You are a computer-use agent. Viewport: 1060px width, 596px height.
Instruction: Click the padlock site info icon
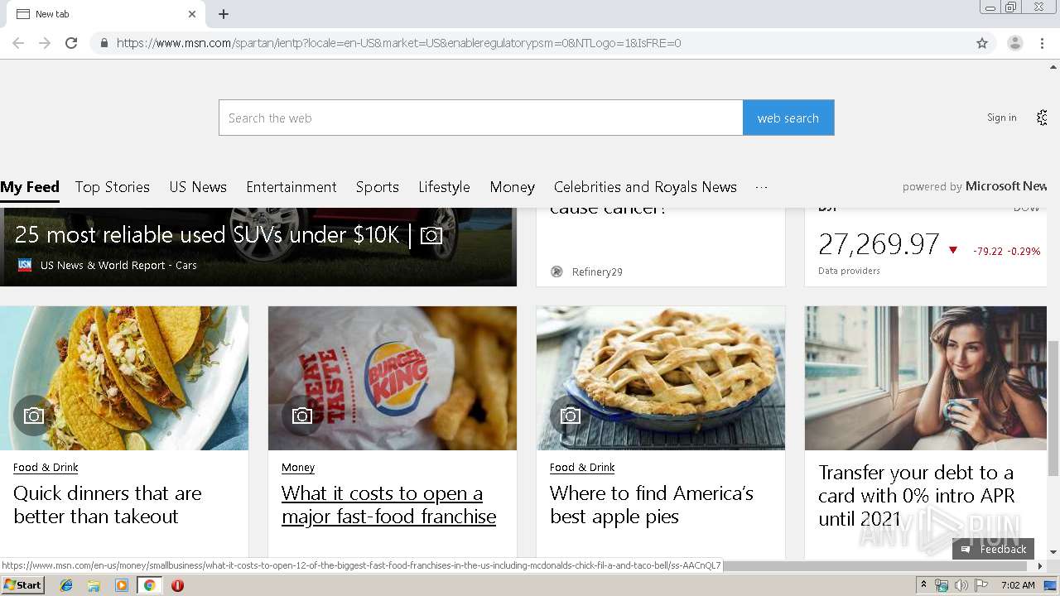coord(104,43)
